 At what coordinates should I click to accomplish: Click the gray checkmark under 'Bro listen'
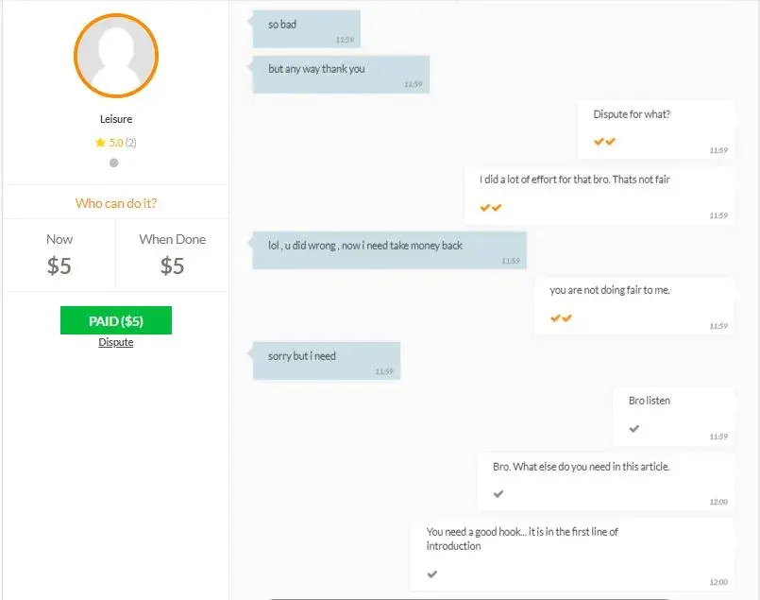click(x=634, y=428)
